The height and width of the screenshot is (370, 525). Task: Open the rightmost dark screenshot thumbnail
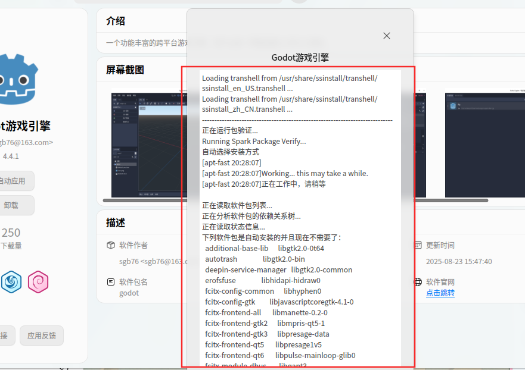(484, 143)
